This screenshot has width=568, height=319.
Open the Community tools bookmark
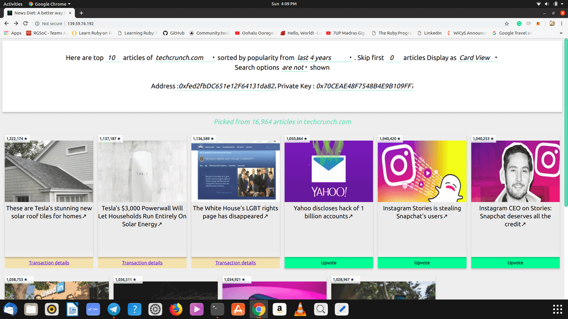click(x=209, y=33)
